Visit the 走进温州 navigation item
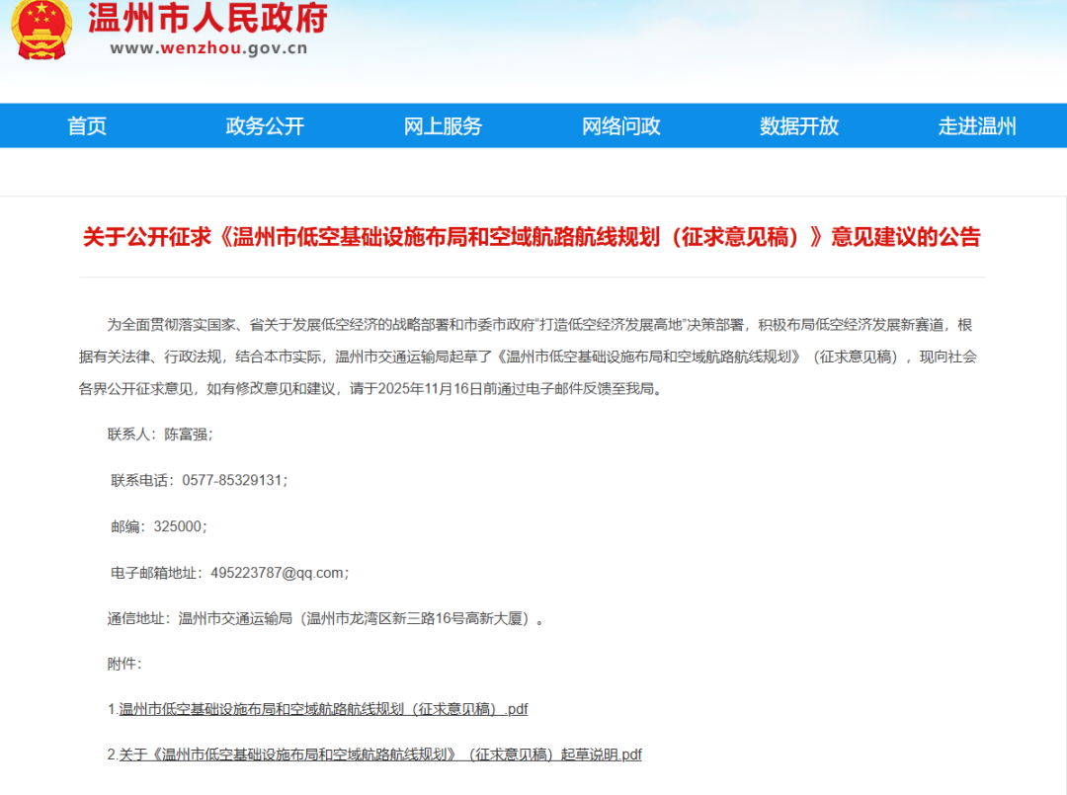This screenshot has width=1067, height=795. 976,126
